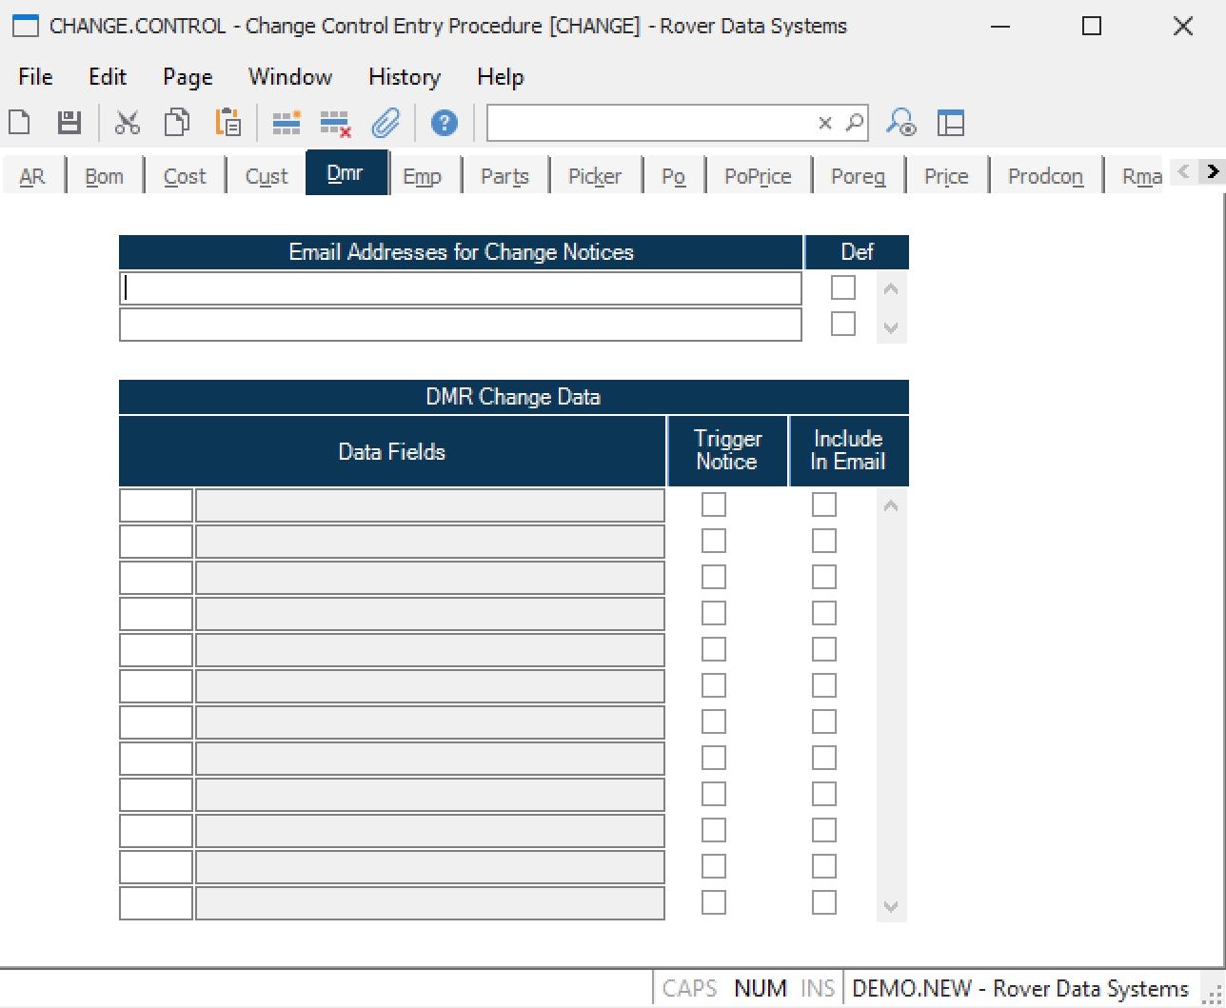Switch to the PoPrice tab

pos(757,176)
